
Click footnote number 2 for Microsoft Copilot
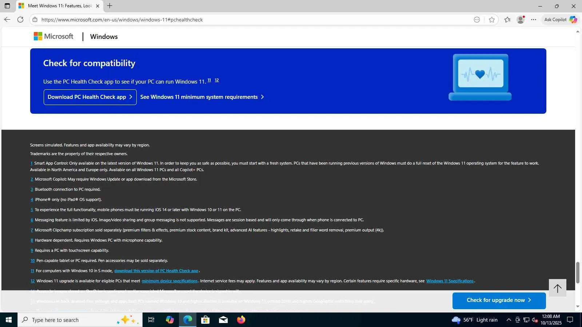[32, 179]
